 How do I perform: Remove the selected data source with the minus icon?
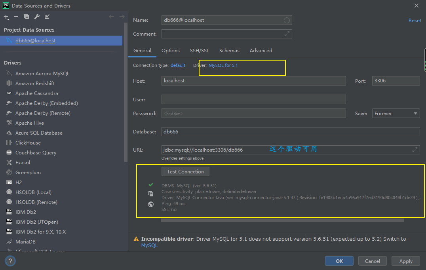coord(16,17)
